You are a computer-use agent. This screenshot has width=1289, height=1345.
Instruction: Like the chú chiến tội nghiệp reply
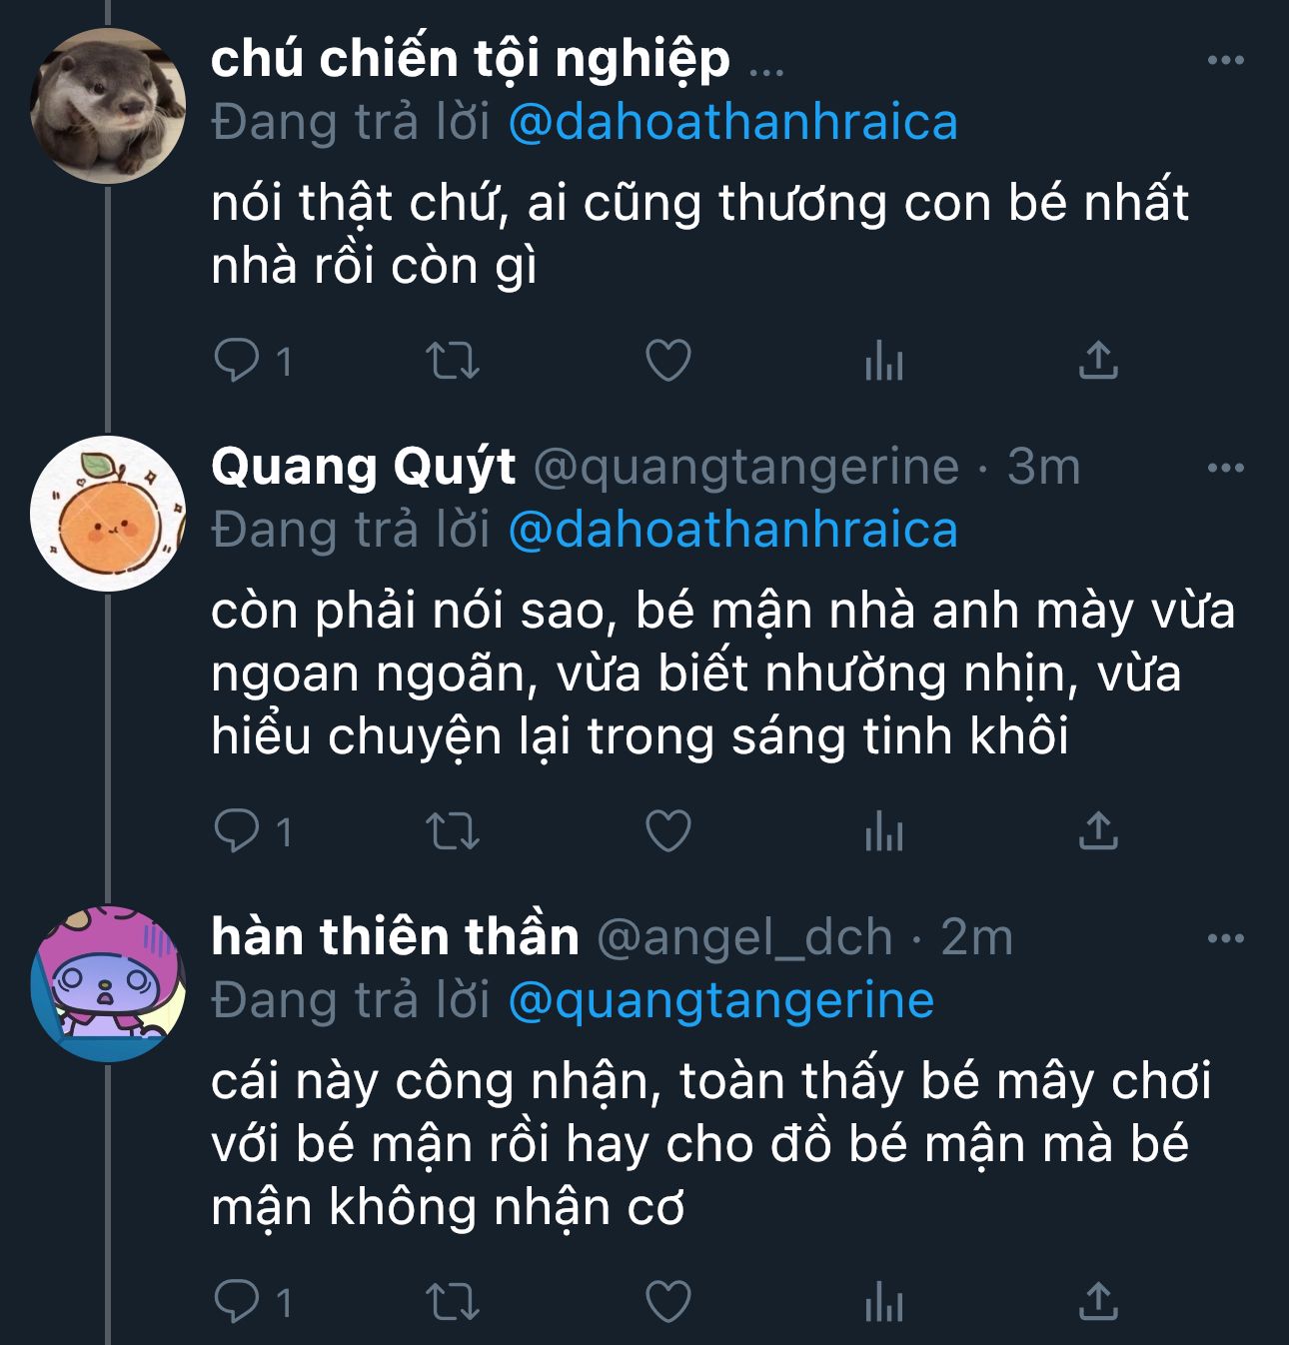point(668,361)
